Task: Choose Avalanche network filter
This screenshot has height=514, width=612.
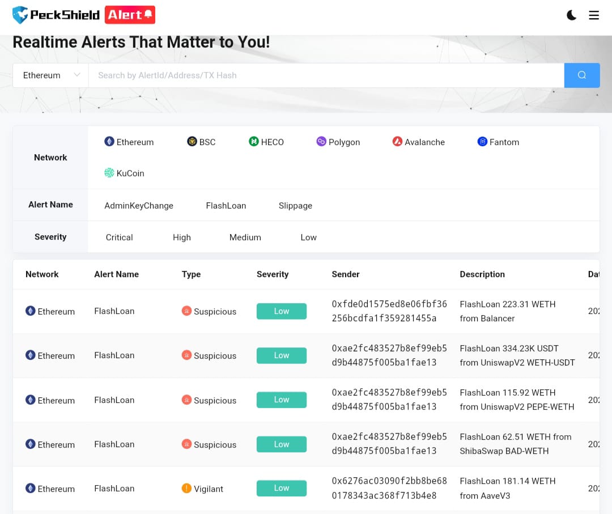Action: click(x=419, y=142)
